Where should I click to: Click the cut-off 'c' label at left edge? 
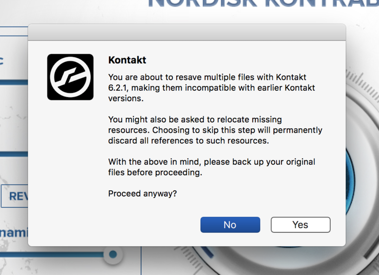(x=2, y=61)
